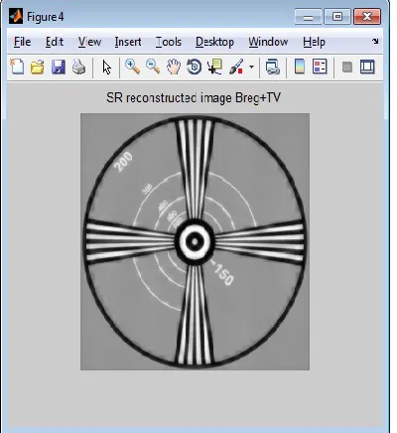Viewport: 397px width, 433px height.
Task: Insert a Colorbar from toolbar
Action: tap(300, 67)
